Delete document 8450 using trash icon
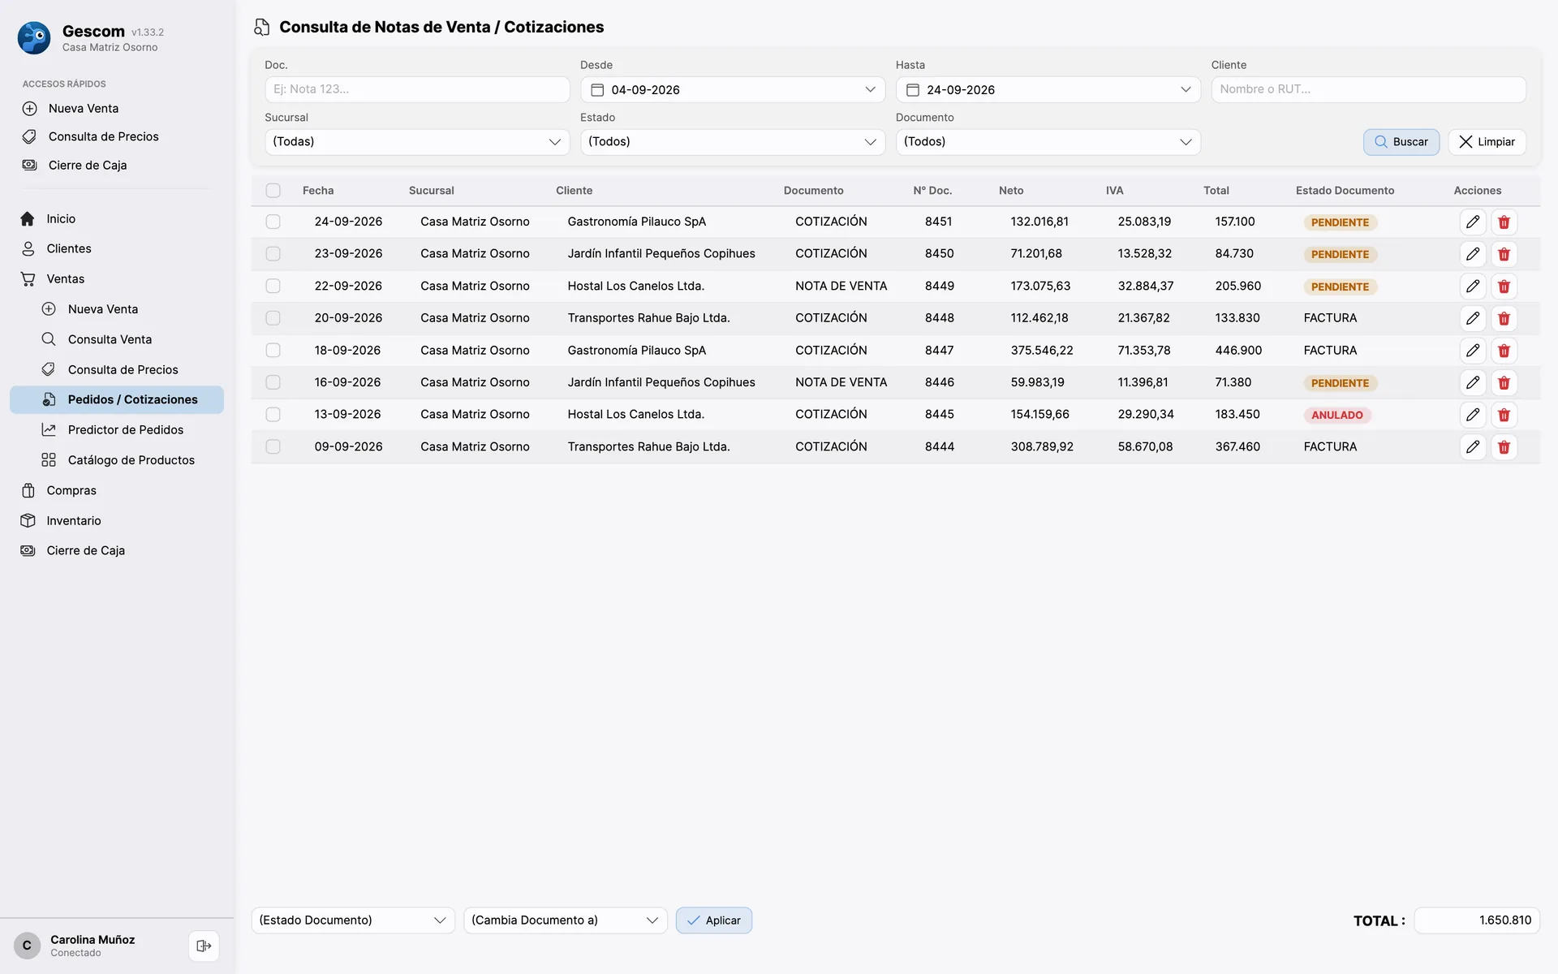 tap(1504, 254)
